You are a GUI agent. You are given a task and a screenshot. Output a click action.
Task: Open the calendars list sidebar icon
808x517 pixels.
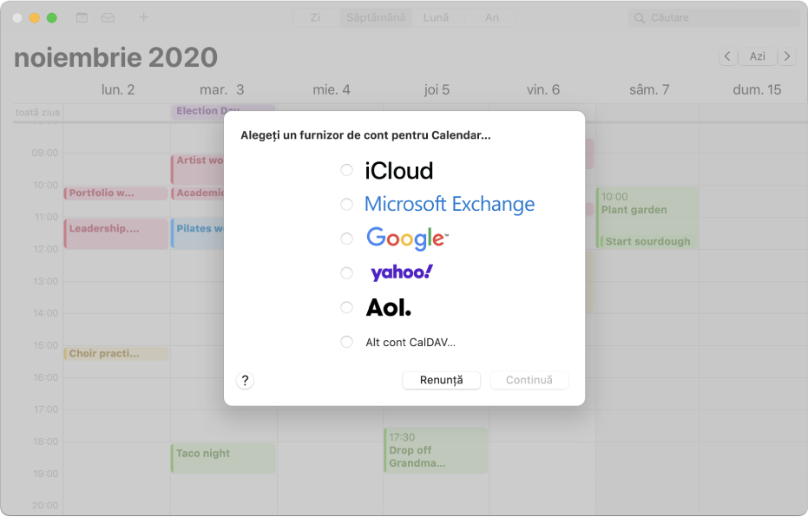click(x=82, y=17)
